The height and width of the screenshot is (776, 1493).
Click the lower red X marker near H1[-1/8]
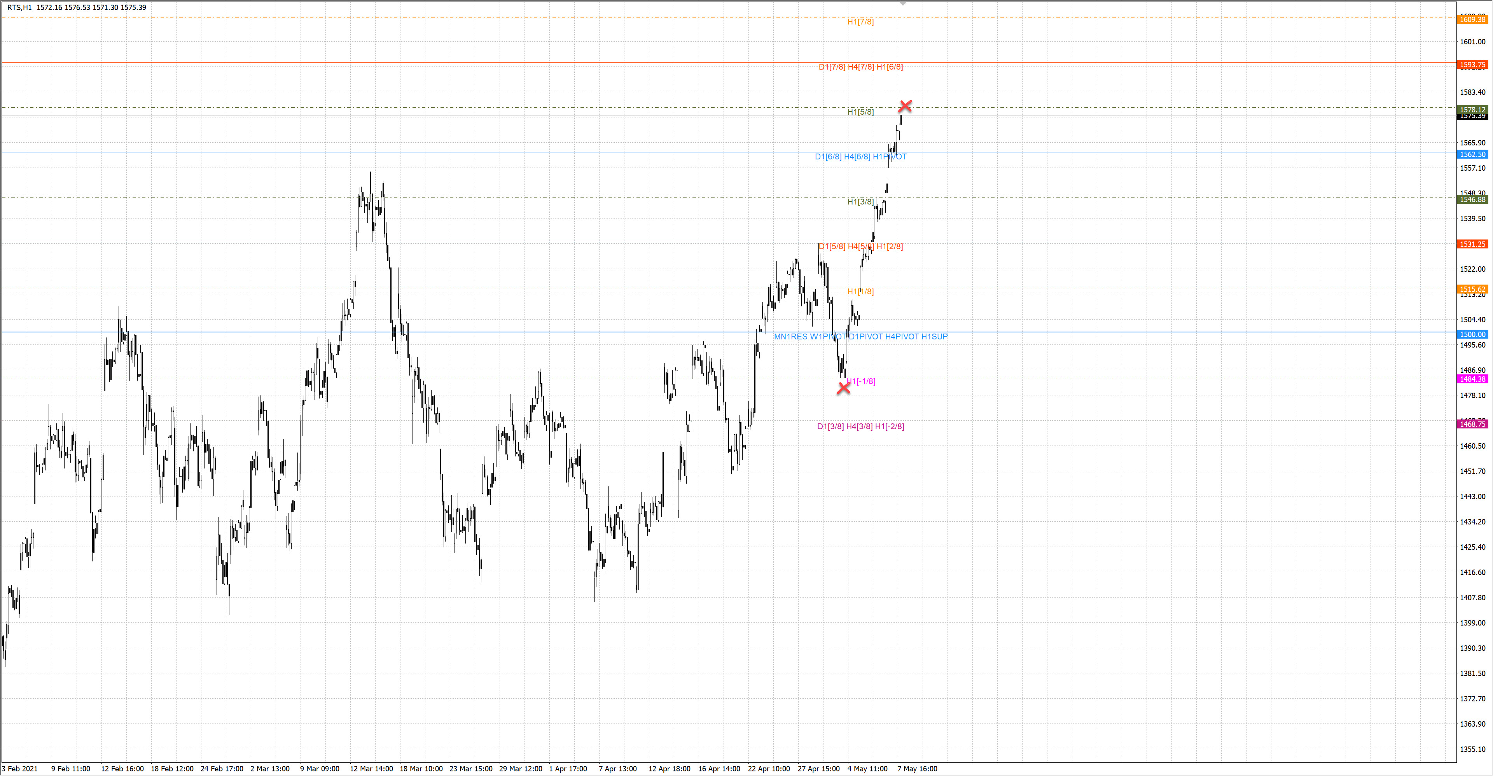(844, 388)
